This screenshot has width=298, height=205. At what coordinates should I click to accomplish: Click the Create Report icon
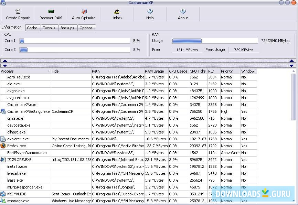click(x=18, y=11)
